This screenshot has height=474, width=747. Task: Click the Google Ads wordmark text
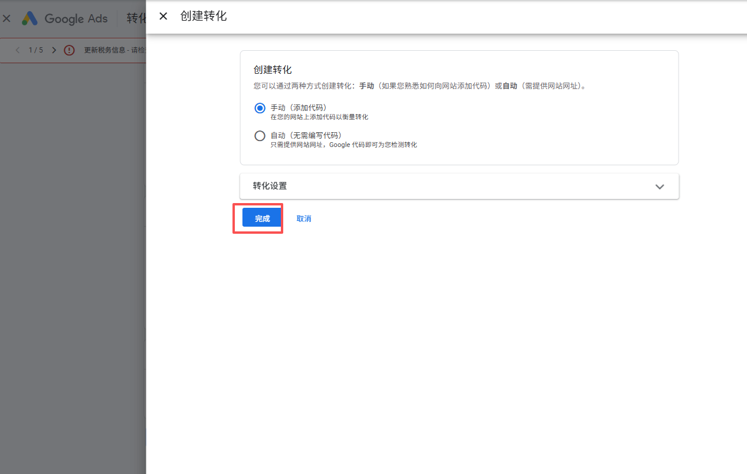(76, 18)
